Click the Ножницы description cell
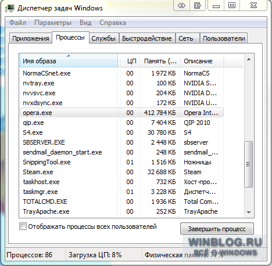 click(x=198, y=162)
